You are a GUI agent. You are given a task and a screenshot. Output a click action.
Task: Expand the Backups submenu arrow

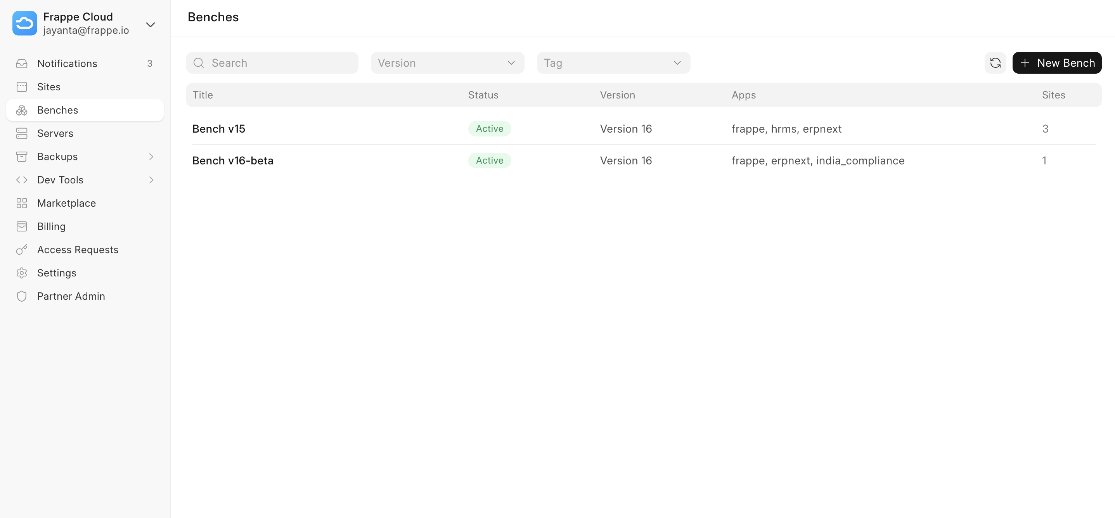151,157
